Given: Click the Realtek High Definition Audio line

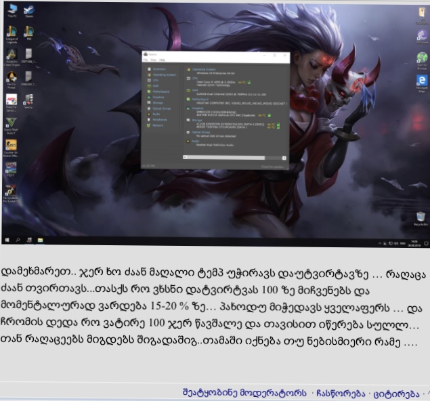Looking at the screenshot, I should (215, 145).
